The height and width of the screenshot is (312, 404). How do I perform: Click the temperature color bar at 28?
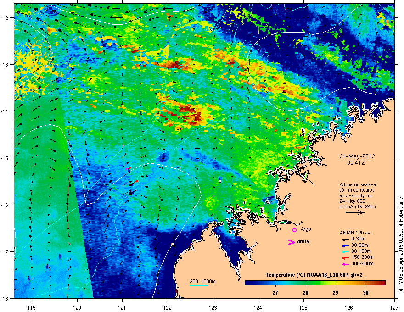point(305,283)
